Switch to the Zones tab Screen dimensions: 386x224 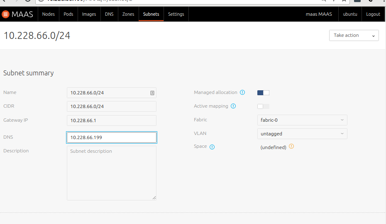click(x=128, y=14)
